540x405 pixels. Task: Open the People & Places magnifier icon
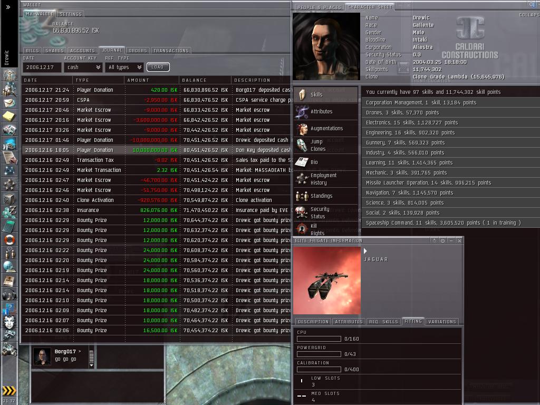click(9, 90)
